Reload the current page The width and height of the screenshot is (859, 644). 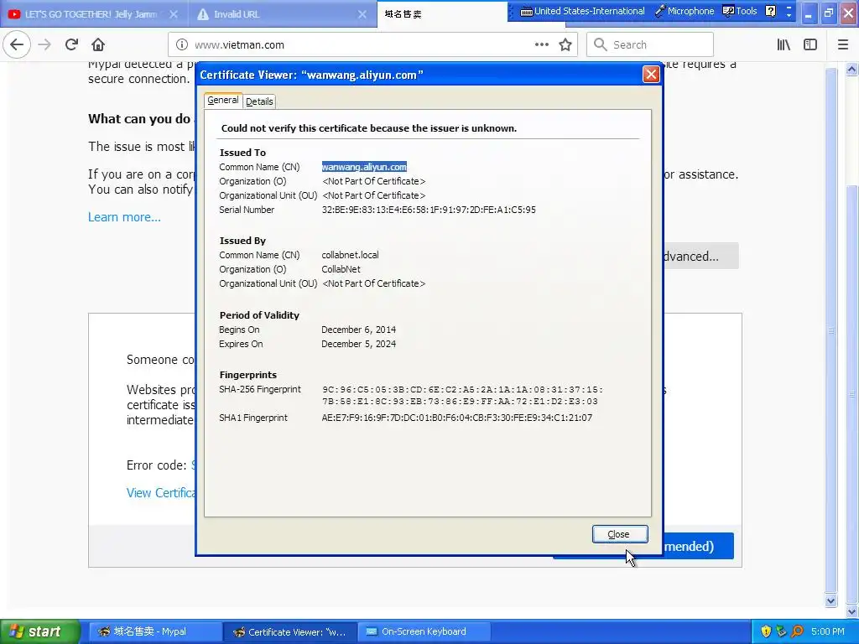pyautogui.click(x=71, y=44)
